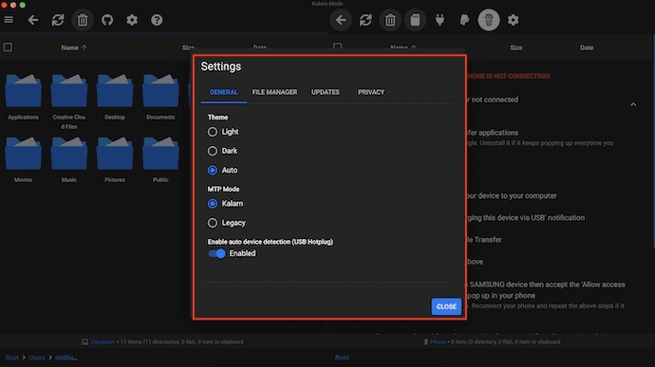Image resolution: width=655 pixels, height=367 pixels.
Task: Refresh the Computer pane file list
Action: [x=58, y=20]
